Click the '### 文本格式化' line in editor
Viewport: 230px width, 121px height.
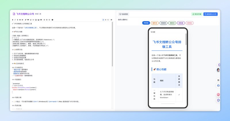tap(18, 68)
